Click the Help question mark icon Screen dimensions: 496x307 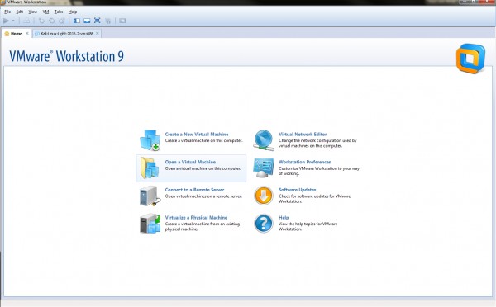263,224
